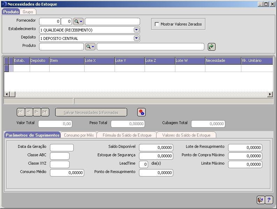Image resolution: width=277 pixels, height=209 pixels.
Task: Go to first record navigation arrow
Action: pos(21,112)
